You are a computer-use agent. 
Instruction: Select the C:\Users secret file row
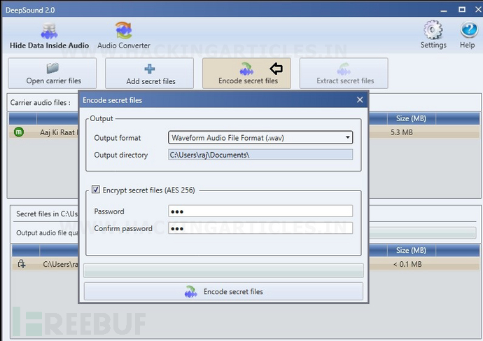click(x=246, y=264)
